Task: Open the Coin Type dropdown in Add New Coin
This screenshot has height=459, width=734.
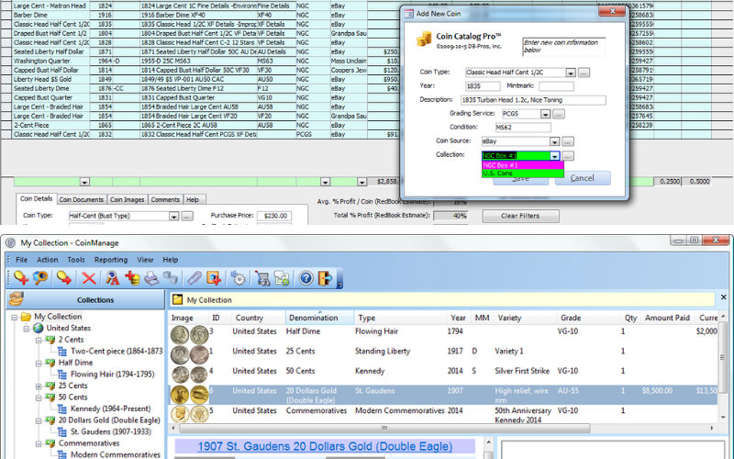Action: [570, 73]
